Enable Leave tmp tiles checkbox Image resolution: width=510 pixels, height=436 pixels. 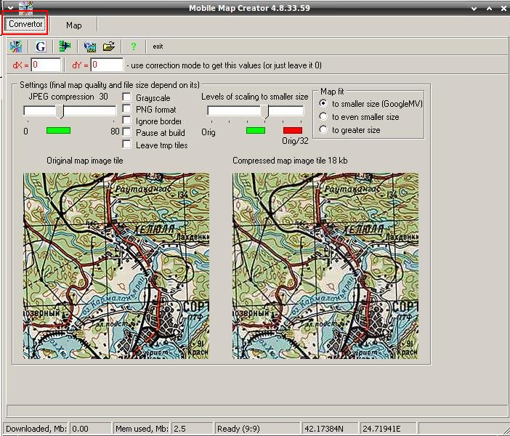(x=127, y=145)
